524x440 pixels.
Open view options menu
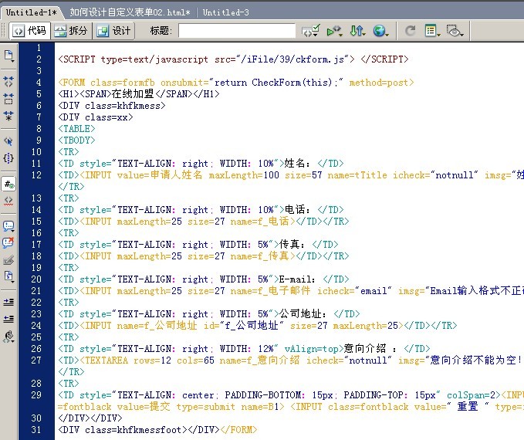(x=433, y=31)
